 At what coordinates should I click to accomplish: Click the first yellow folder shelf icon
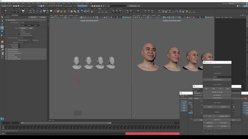tap(6, 11)
